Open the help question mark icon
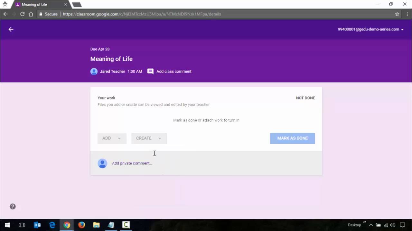This screenshot has width=412, height=231. tap(13, 207)
